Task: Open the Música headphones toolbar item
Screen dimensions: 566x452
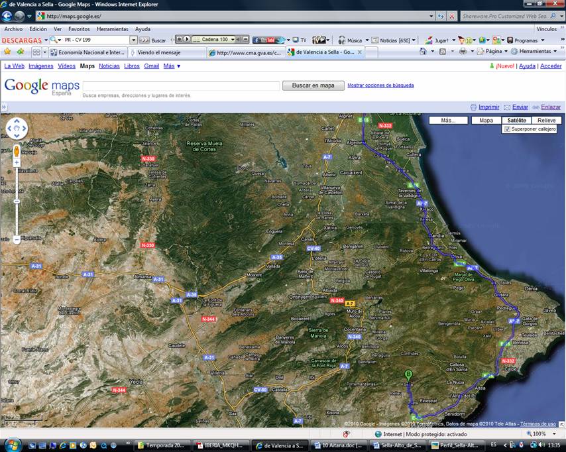Action: click(350, 40)
